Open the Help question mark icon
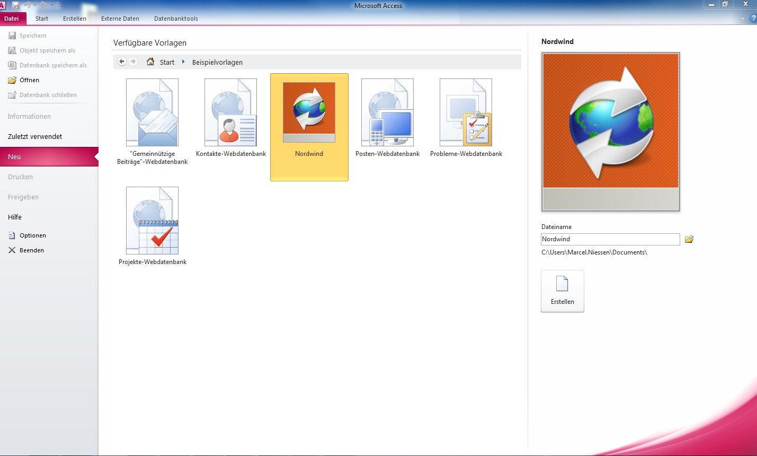Screen dimensions: 757x456 753,19
